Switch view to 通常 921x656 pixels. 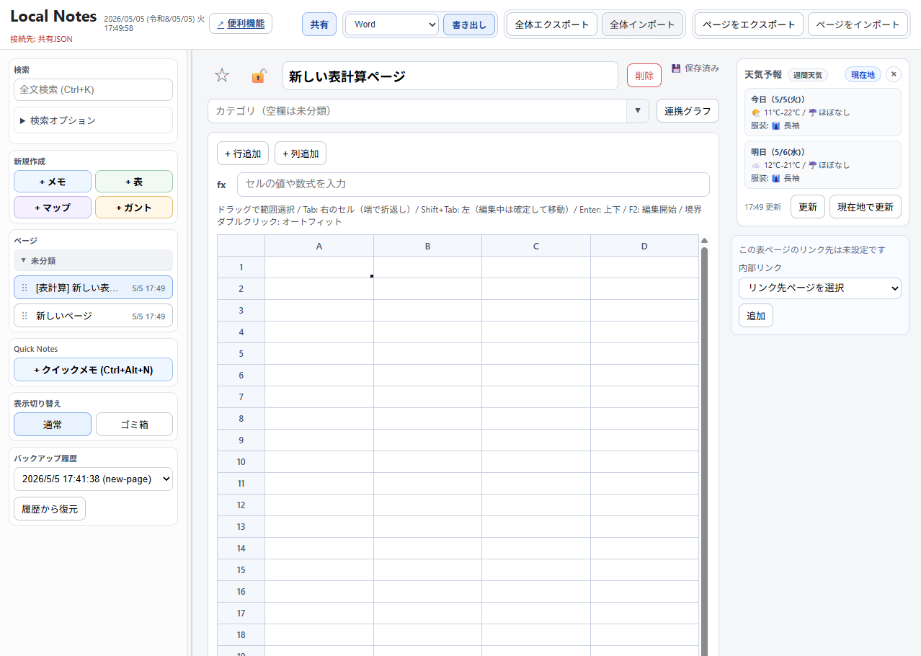click(53, 425)
